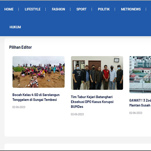The height and width of the screenshot is (151, 151).
Task: Open the group photo thumbnail of masked men
Action: [x=97, y=73]
